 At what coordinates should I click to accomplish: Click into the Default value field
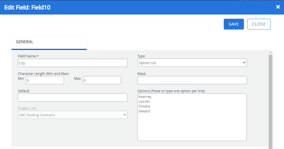point(73,98)
